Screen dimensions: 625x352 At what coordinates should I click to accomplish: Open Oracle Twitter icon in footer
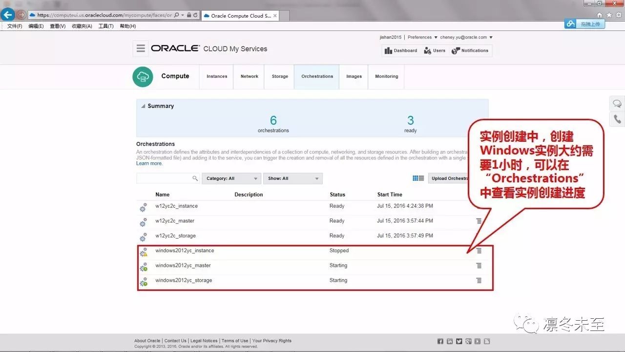[x=459, y=341]
